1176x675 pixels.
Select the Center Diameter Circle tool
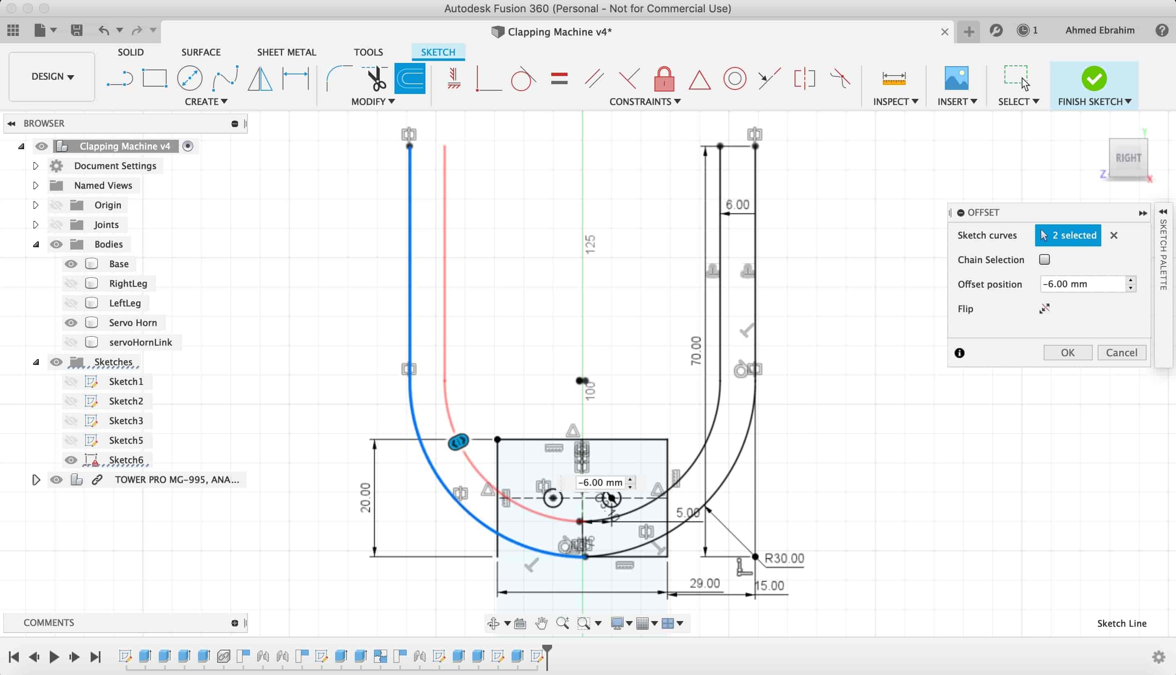[x=189, y=78]
